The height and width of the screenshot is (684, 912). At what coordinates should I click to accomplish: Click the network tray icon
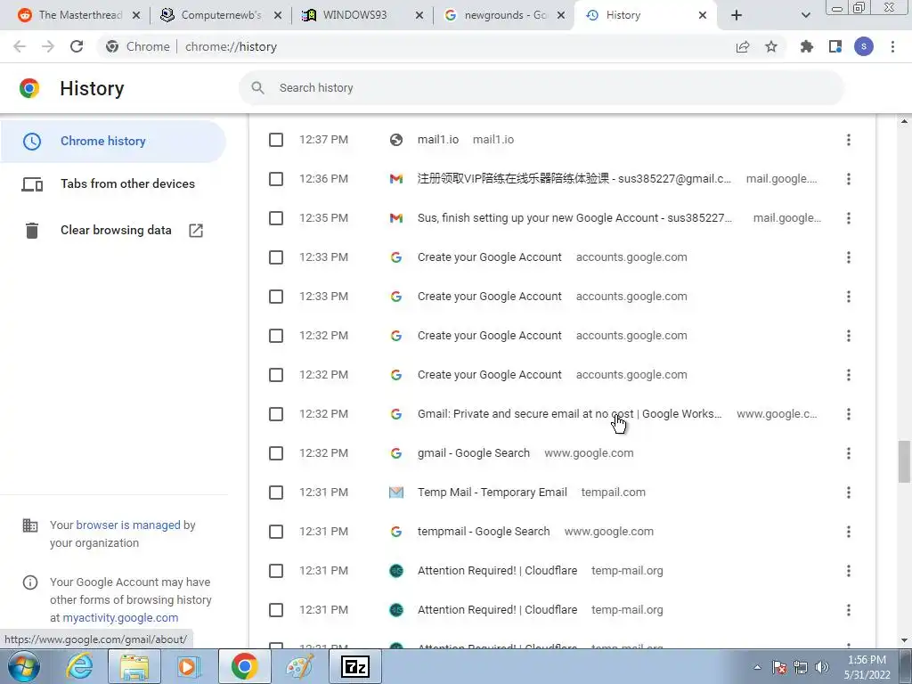click(801, 667)
